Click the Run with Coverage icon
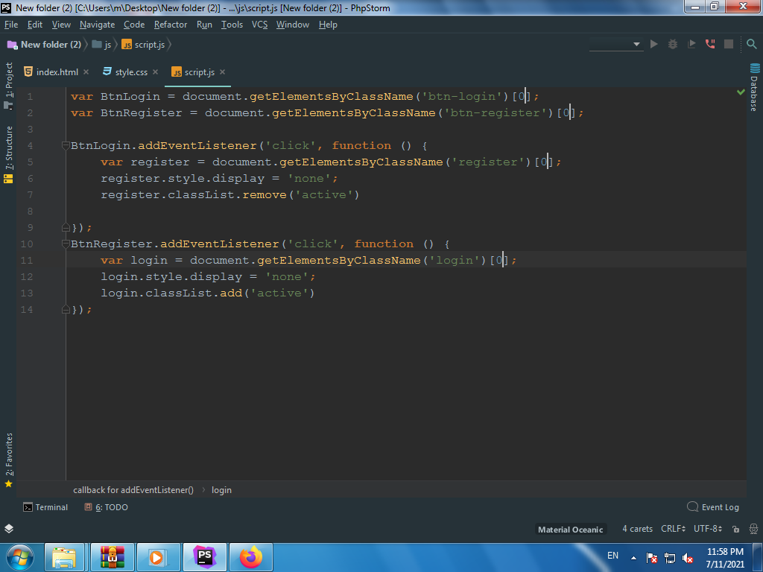 pyautogui.click(x=691, y=44)
